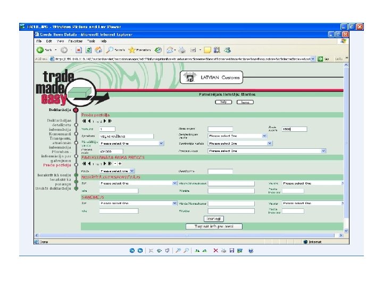Open the Mail envelope toolbar icon

[x=170, y=50]
